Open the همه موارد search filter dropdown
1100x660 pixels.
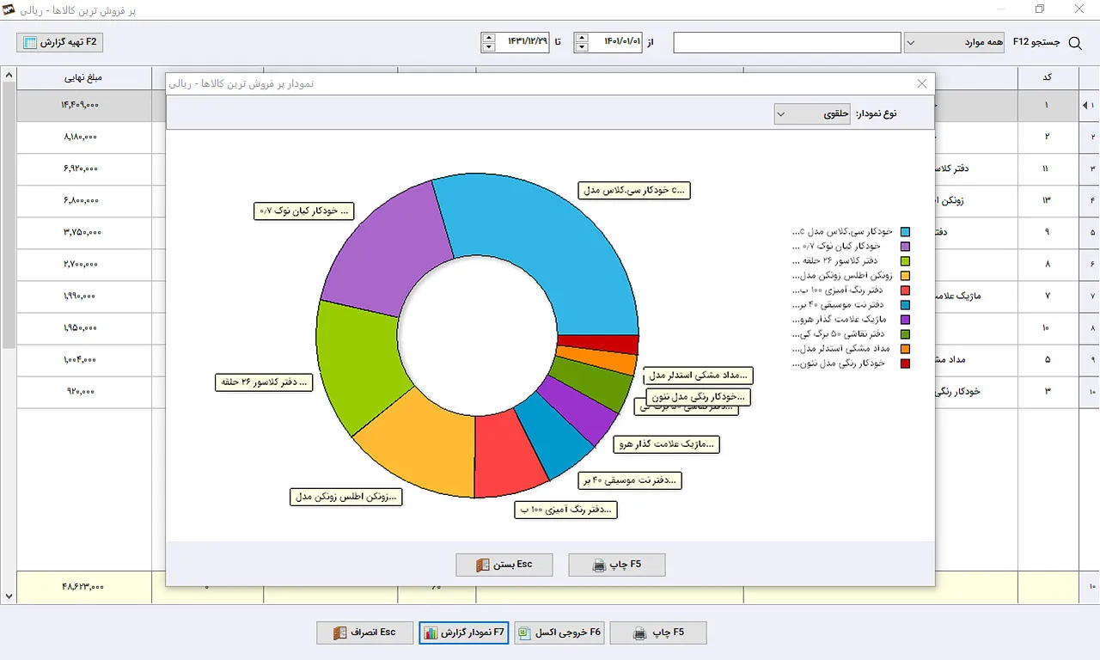click(954, 42)
